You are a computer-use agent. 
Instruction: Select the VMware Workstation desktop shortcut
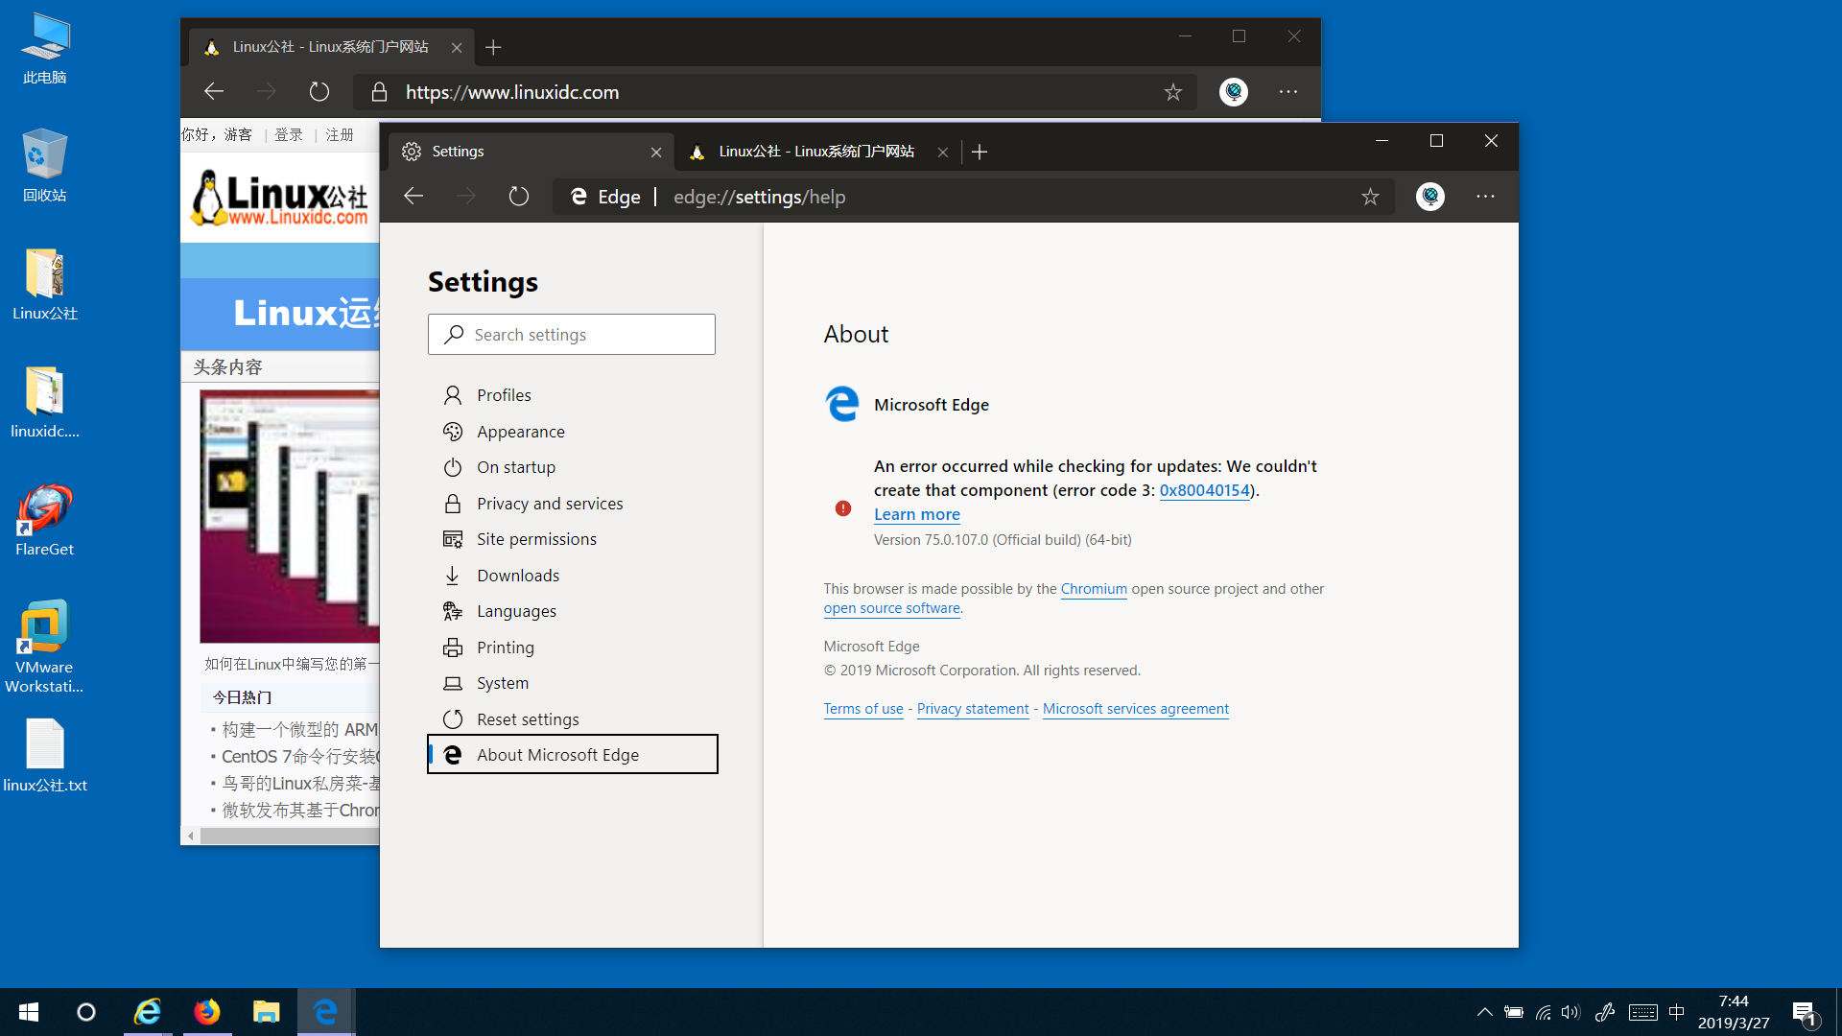(44, 647)
